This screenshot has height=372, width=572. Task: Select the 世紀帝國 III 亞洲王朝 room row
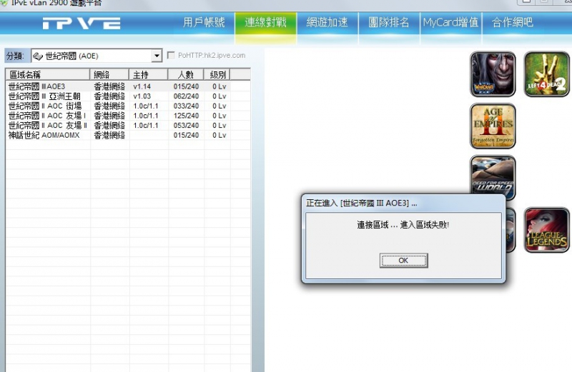click(128, 96)
